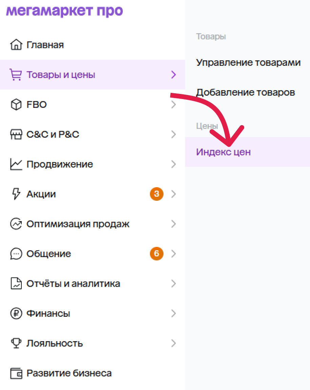Screen dimensions: 310x390
Task: Open Добавление товаров link
Action: tap(245, 92)
